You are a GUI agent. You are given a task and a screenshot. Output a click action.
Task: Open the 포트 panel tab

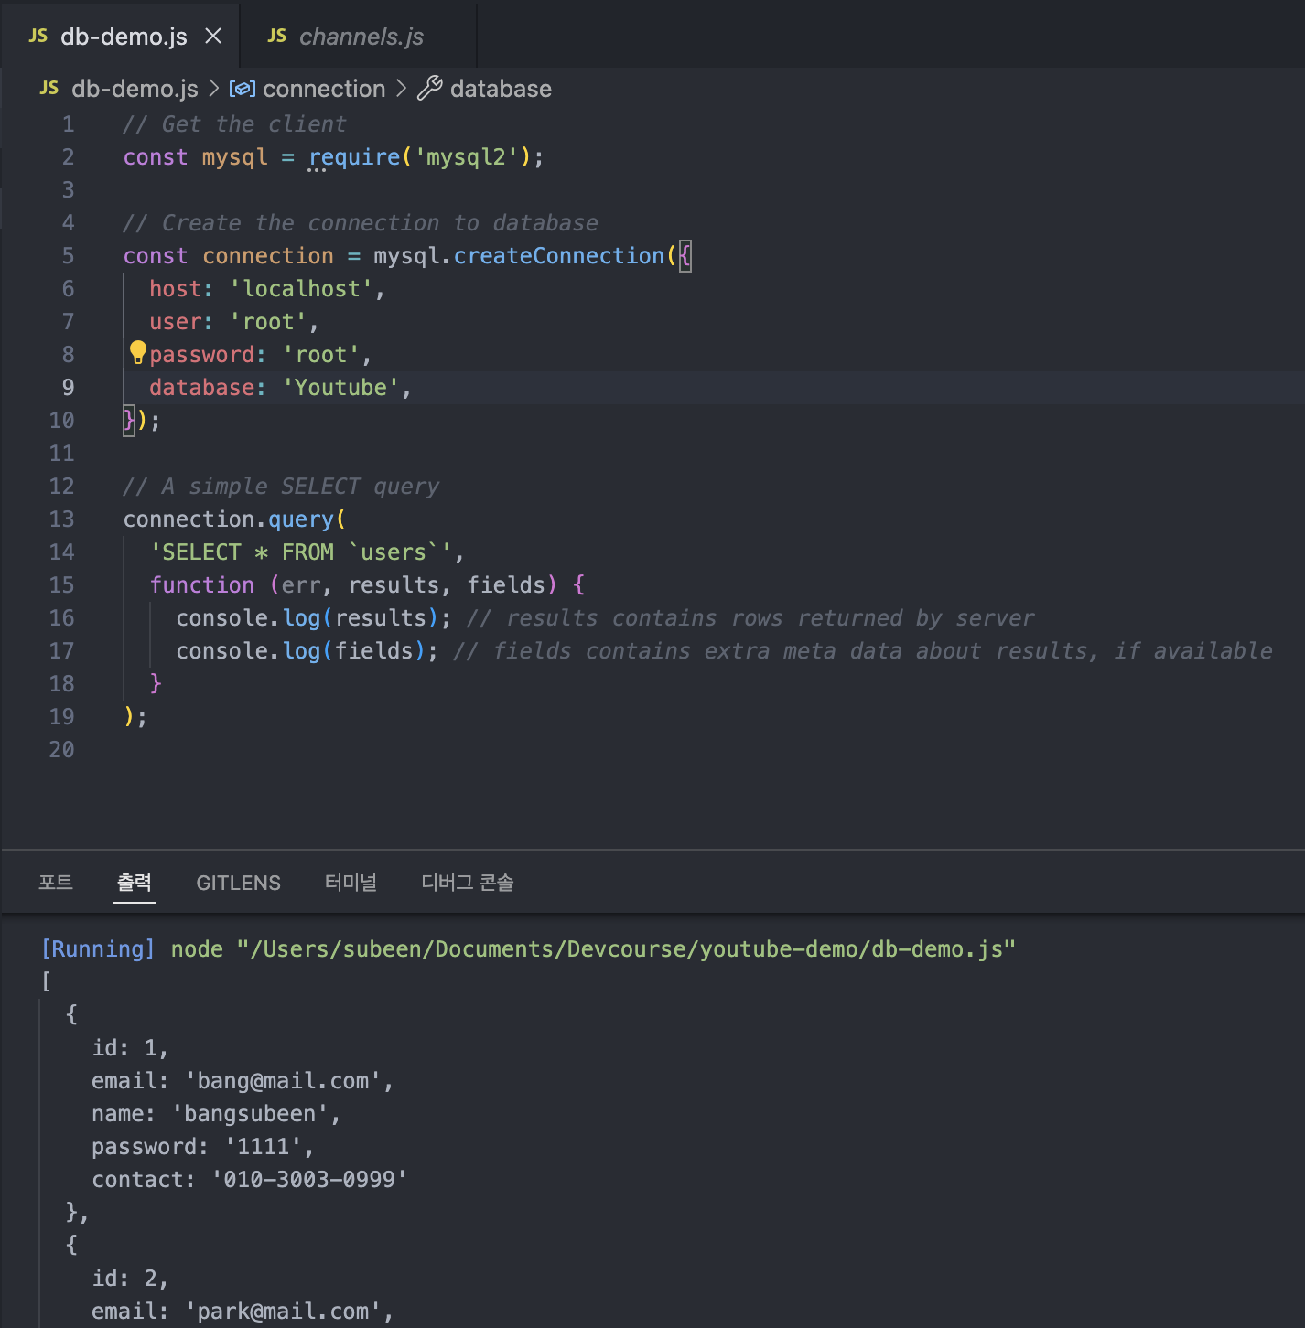tap(55, 883)
